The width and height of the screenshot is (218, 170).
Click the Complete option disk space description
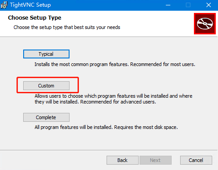(x=106, y=127)
